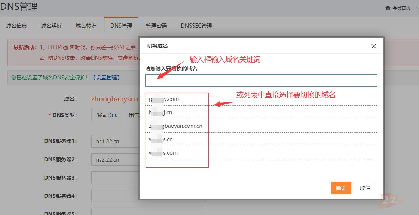Click the 防DNS攻击 notice line
419x215 pixels.
point(89,58)
